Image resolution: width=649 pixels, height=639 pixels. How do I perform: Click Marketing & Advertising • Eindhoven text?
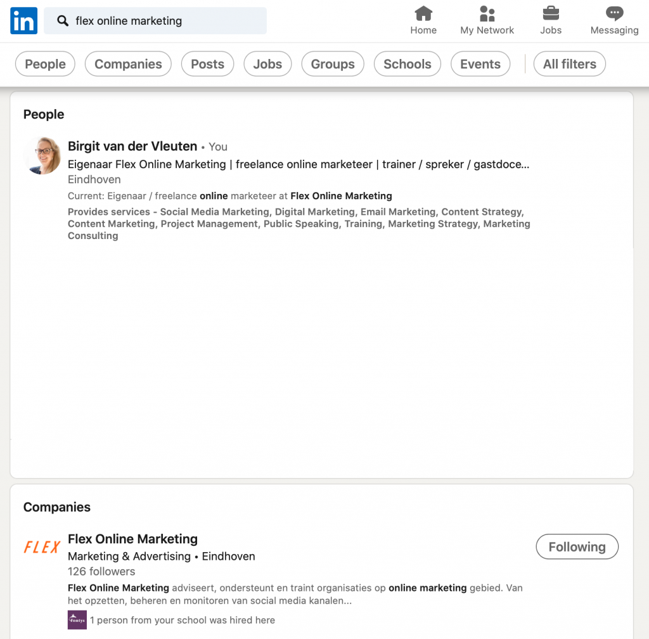coord(162,556)
